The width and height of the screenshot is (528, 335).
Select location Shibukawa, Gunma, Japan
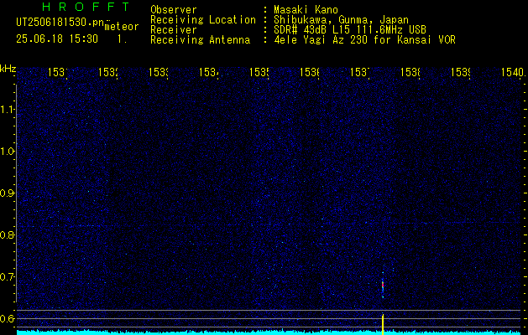[341, 20]
